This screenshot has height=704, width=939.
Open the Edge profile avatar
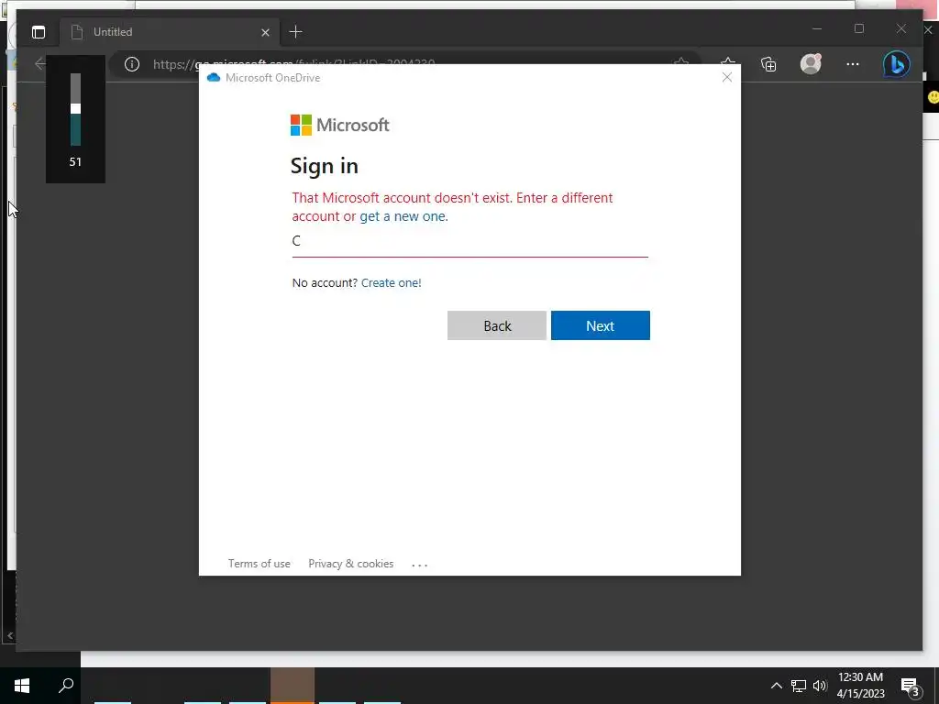[x=811, y=63]
